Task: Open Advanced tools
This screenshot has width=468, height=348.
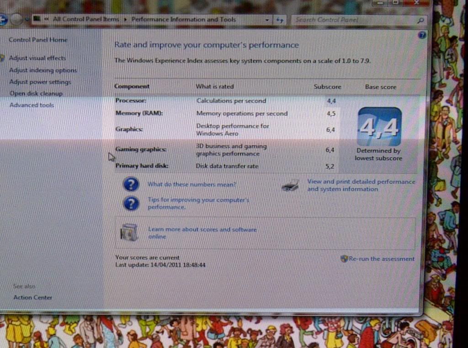Action: coord(32,105)
